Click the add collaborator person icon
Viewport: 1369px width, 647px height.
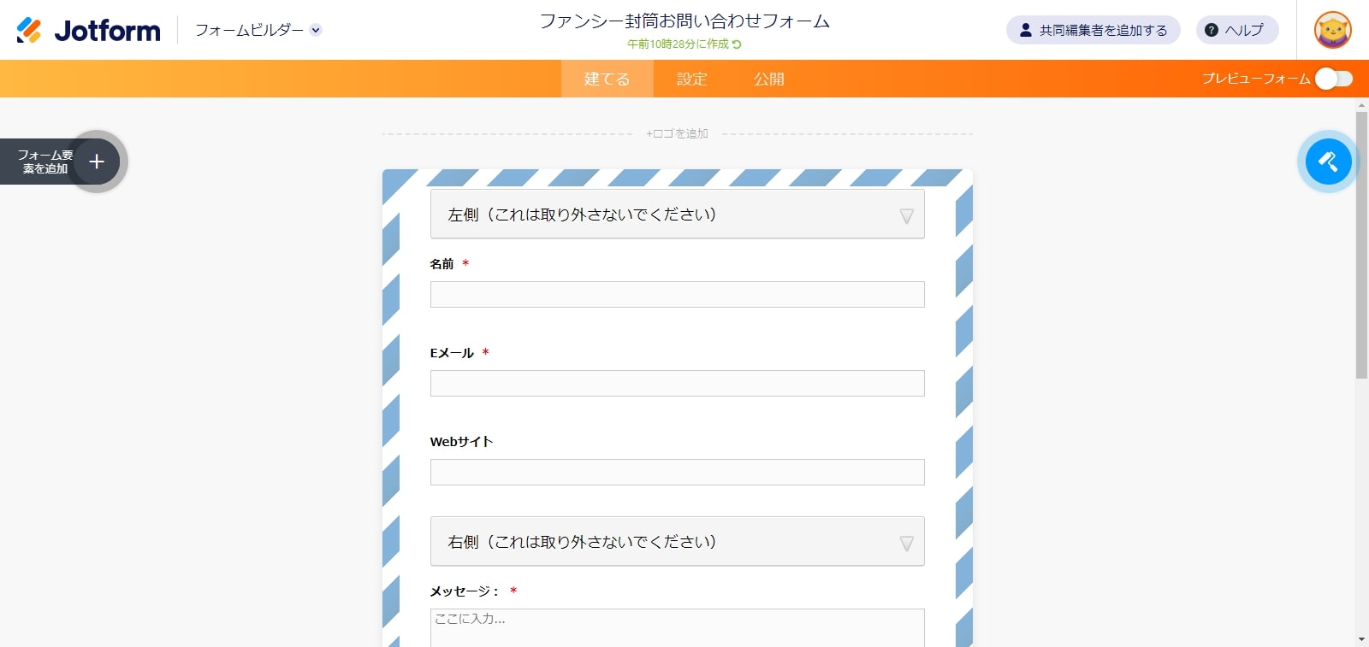pos(1025,30)
